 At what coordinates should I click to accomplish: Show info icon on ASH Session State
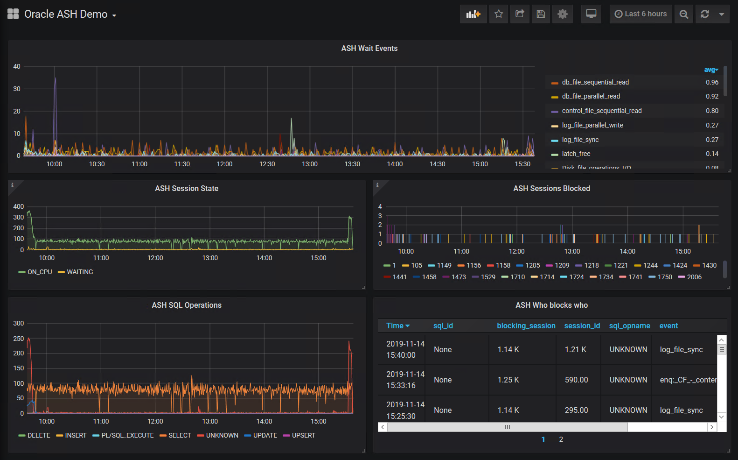[x=12, y=185]
